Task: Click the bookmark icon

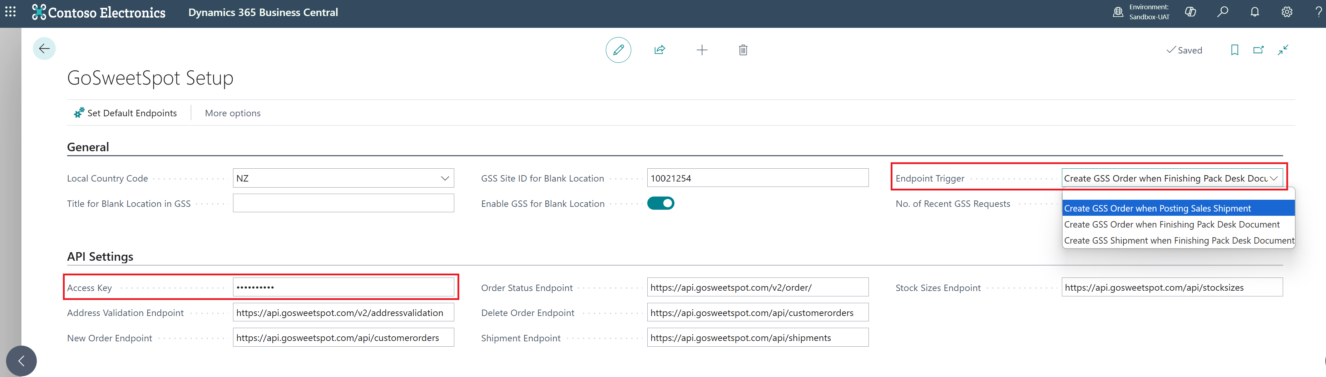Action: coord(1235,50)
